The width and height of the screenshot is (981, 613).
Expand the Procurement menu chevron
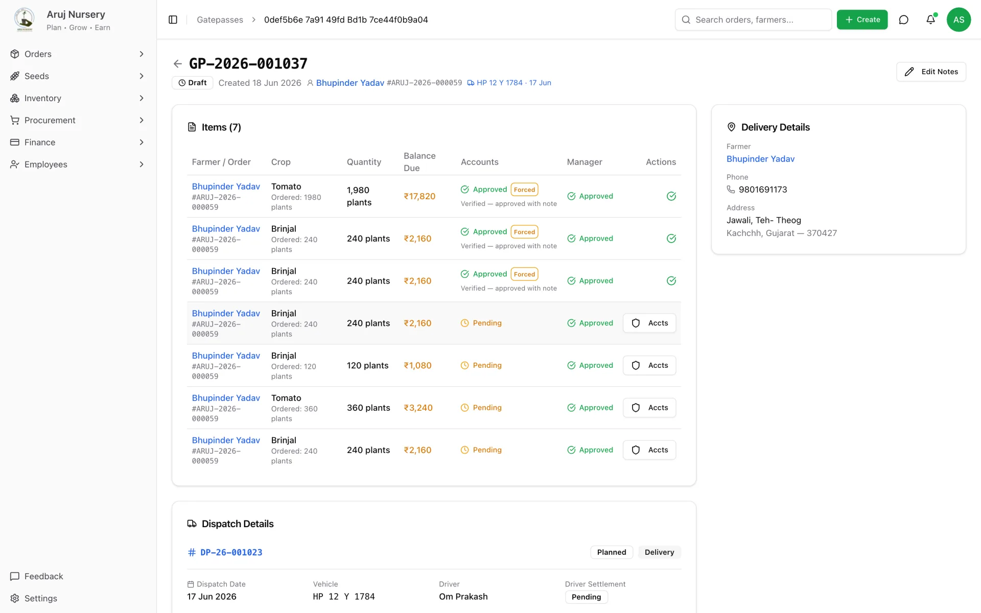click(142, 120)
